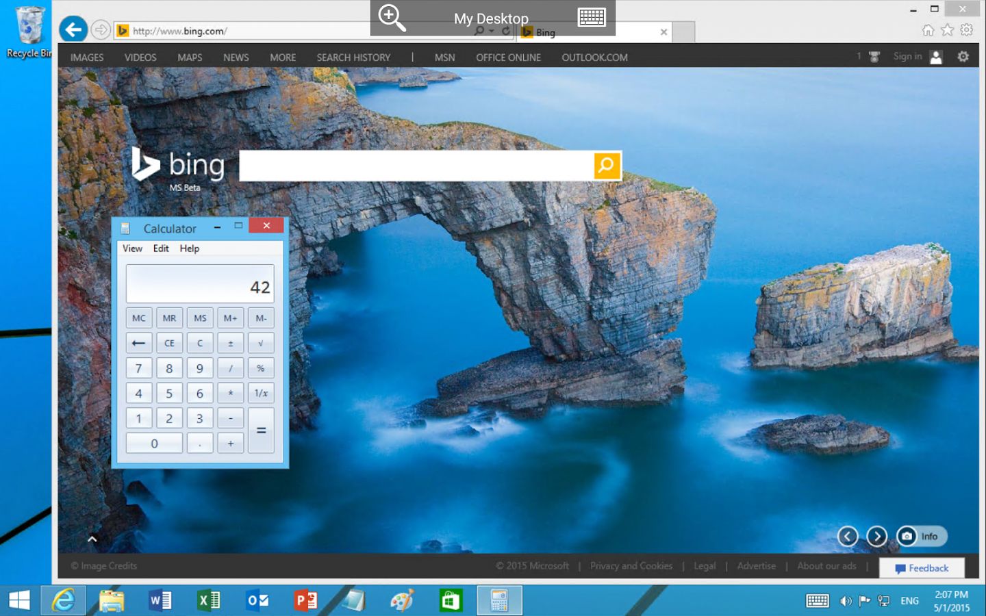Open the address bar search dropdown arrow

(490, 31)
